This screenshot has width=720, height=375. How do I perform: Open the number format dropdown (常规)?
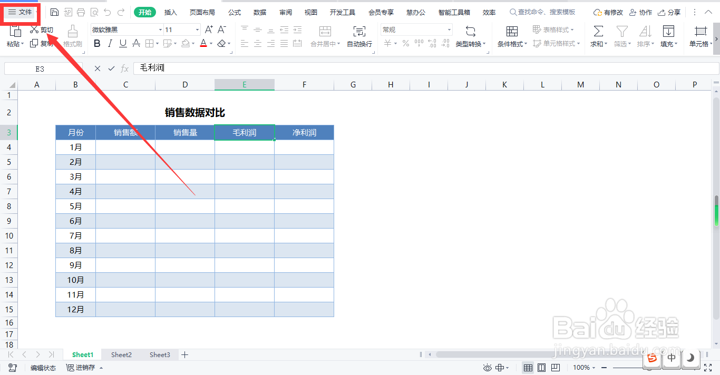449,30
